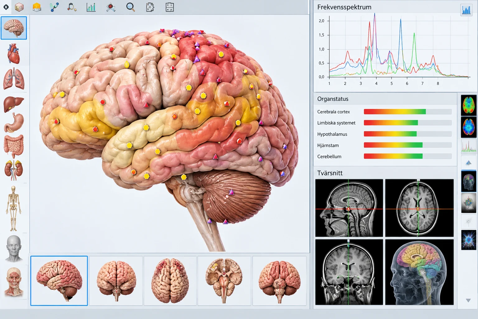The width and height of the screenshot is (478, 319).
Task: Select the highlighted transparent head thumbnail
Action: tap(469, 181)
